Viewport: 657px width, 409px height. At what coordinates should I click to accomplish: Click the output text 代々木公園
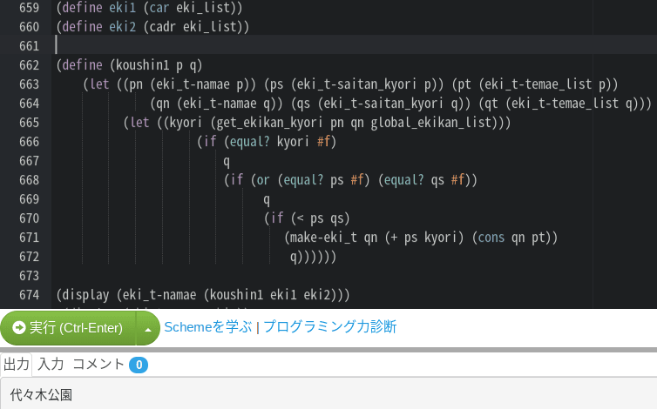pos(41,395)
